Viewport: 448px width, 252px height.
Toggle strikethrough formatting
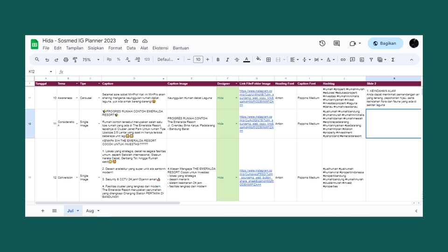coord(237,60)
